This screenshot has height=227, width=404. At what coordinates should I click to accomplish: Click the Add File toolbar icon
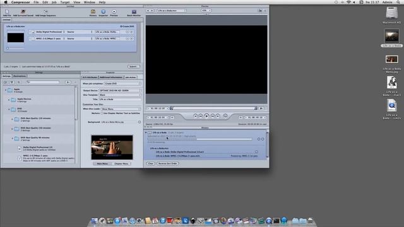(x=7, y=12)
